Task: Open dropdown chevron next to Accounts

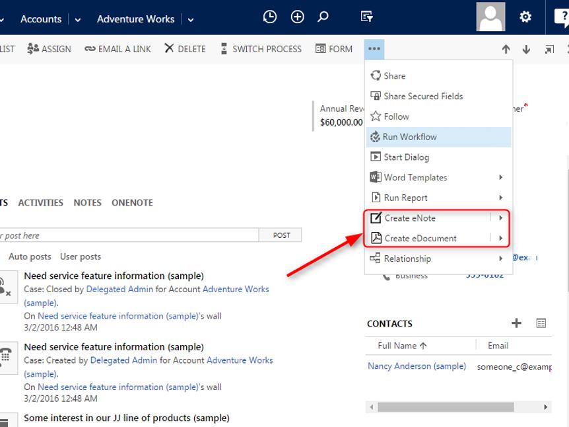Action: [x=78, y=20]
